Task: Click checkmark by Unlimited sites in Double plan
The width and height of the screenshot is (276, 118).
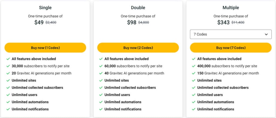Action: (101, 80)
